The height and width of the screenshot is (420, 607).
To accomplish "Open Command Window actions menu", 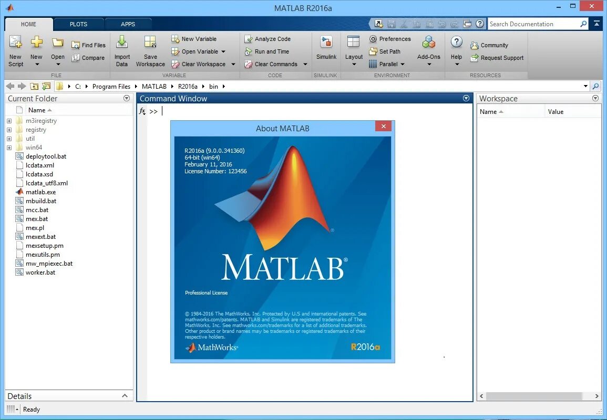I will click(x=466, y=98).
